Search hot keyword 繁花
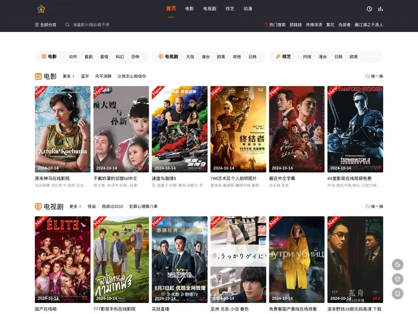This screenshot has height=314, width=418. [x=330, y=24]
